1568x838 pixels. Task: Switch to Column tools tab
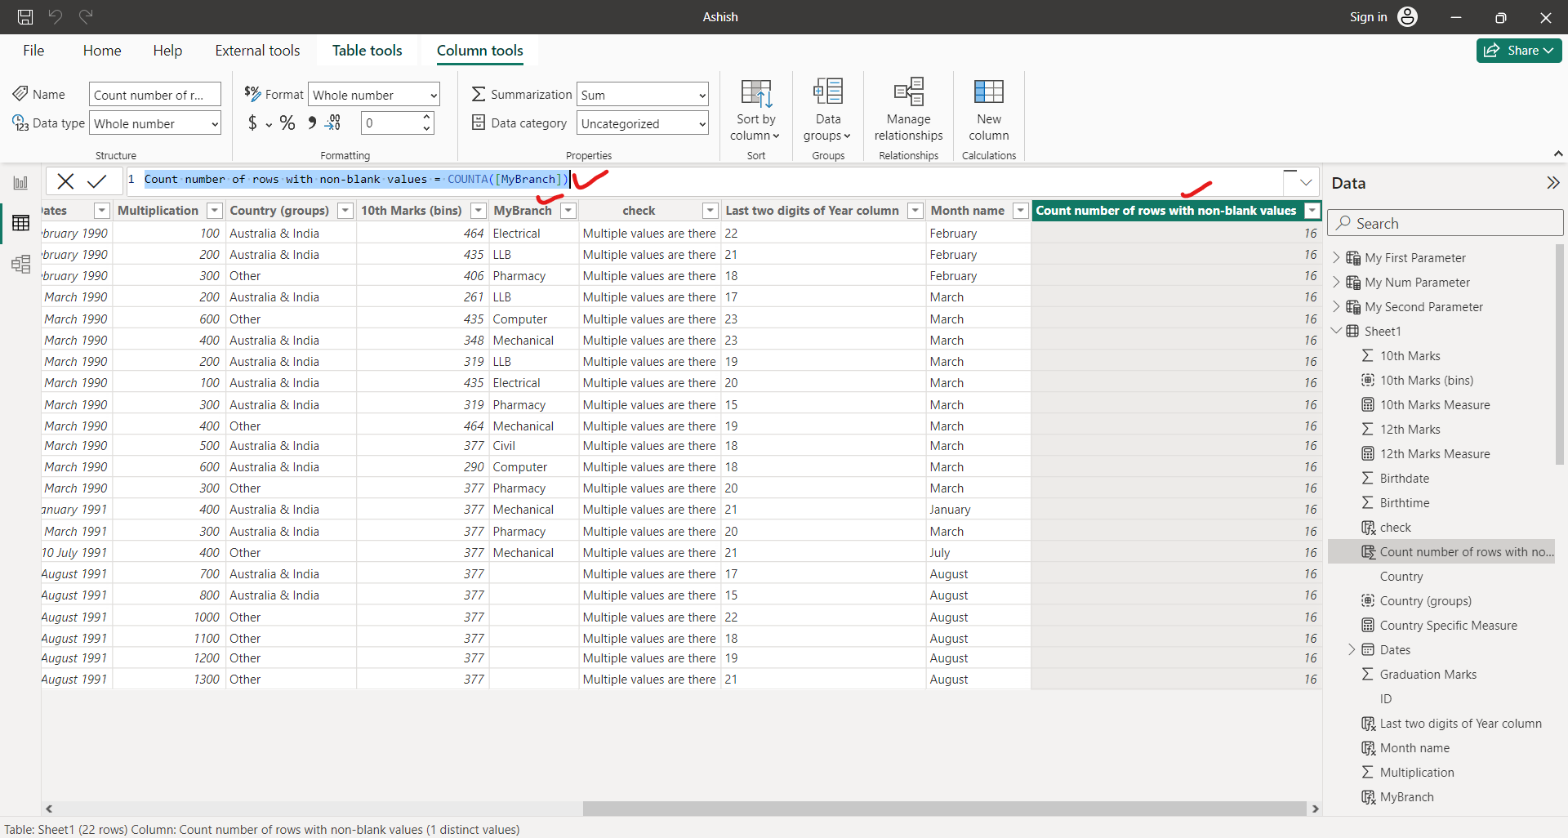[x=479, y=51]
